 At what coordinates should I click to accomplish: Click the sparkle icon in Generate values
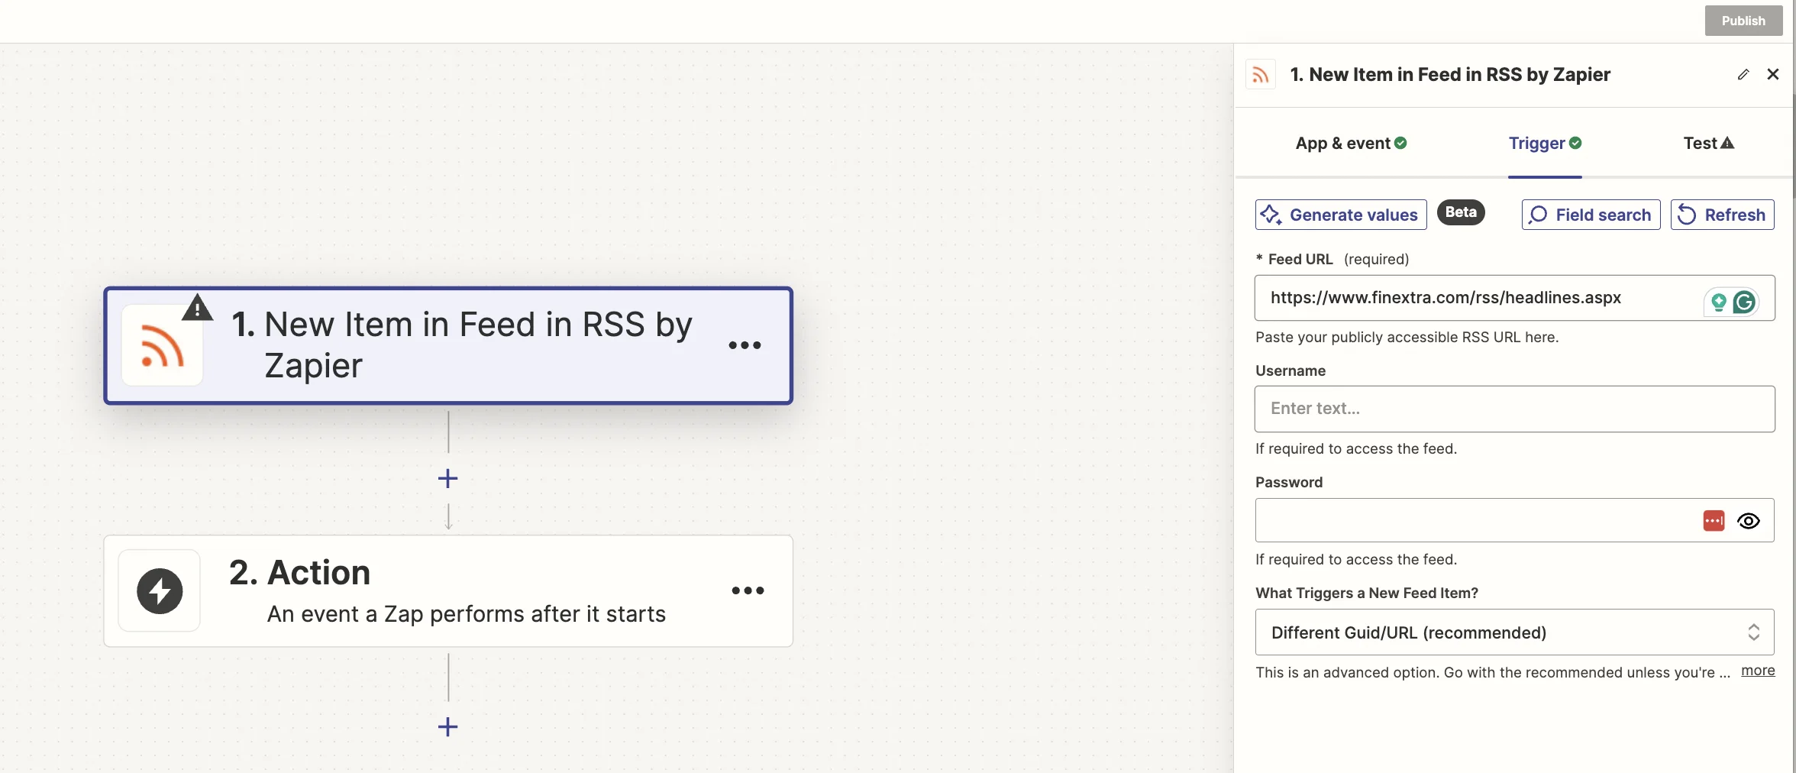point(1271,215)
